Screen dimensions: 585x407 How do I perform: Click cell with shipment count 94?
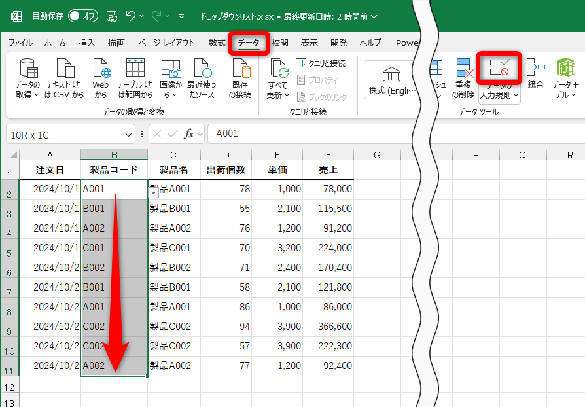[x=226, y=327]
